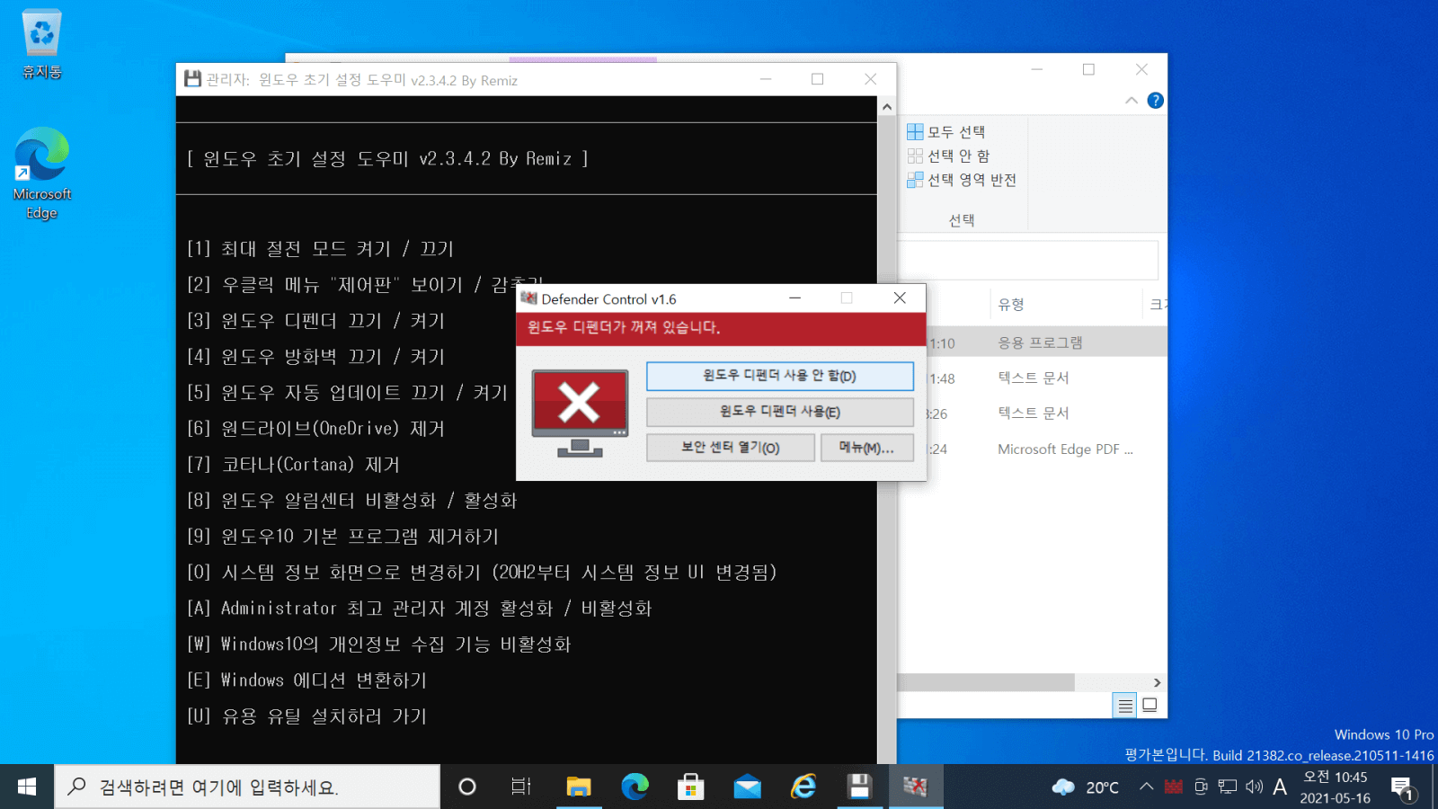Click console line [3] 윈도우 디펜더 끄기 / 켜기
Viewport: 1438px width, 809px height.
click(x=315, y=320)
